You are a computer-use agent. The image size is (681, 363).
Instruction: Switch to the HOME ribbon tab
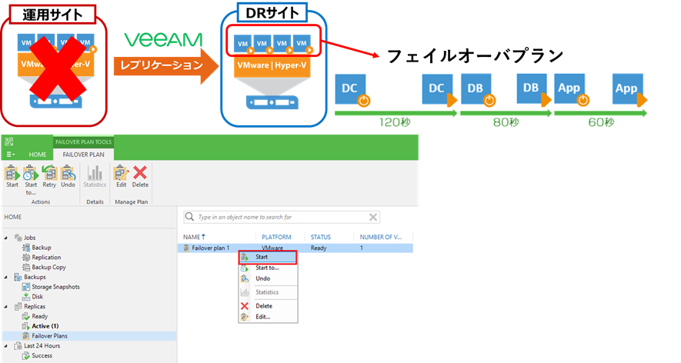pyautogui.click(x=38, y=155)
